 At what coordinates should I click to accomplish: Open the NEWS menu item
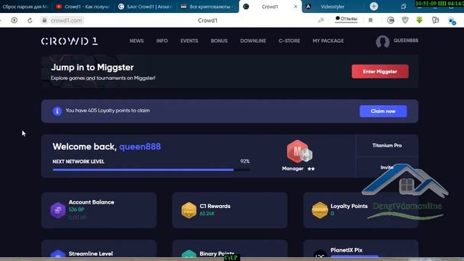[x=136, y=41]
